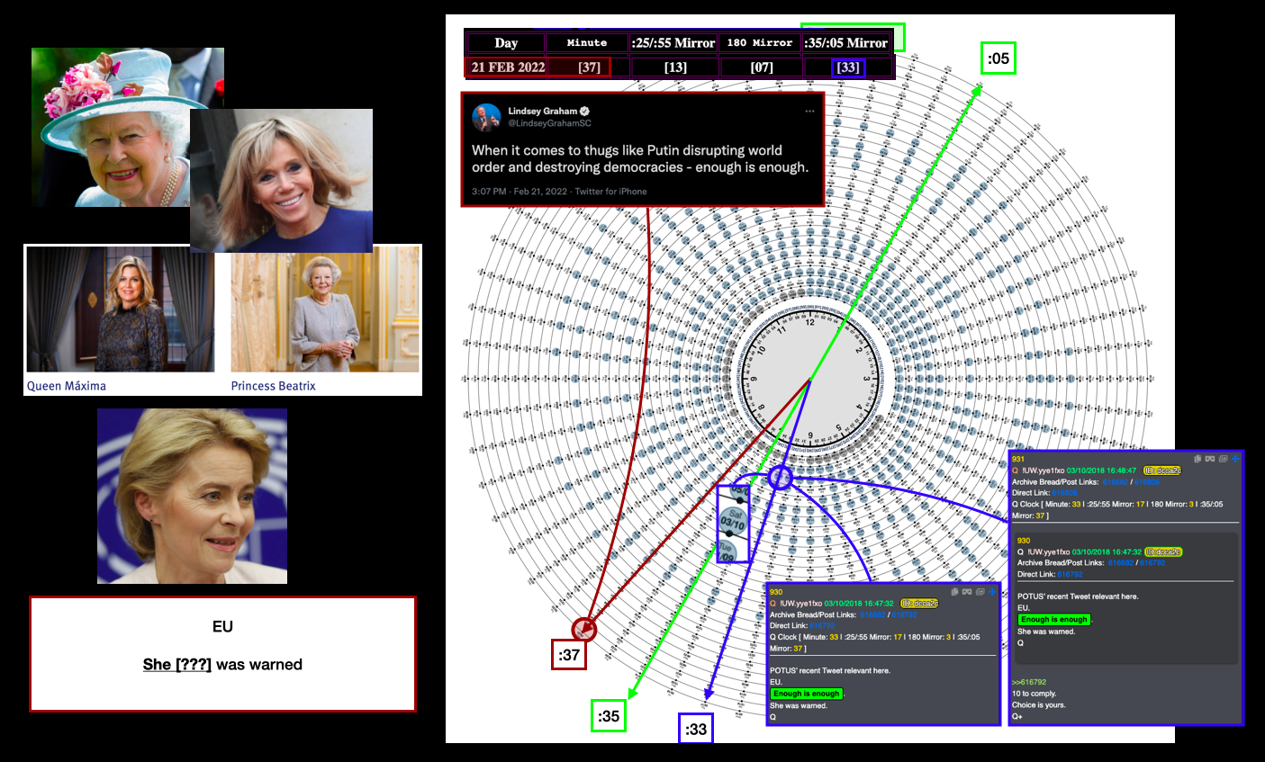Click the tweet text about Putin
The width and height of the screenshot is (1265, 762).
640,158
